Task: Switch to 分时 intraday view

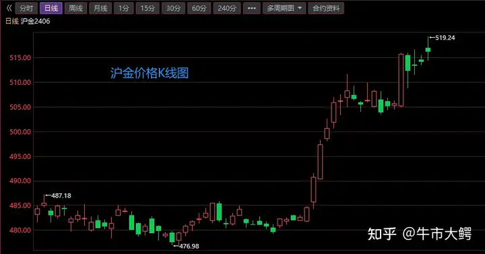Action: coord(26,8)
